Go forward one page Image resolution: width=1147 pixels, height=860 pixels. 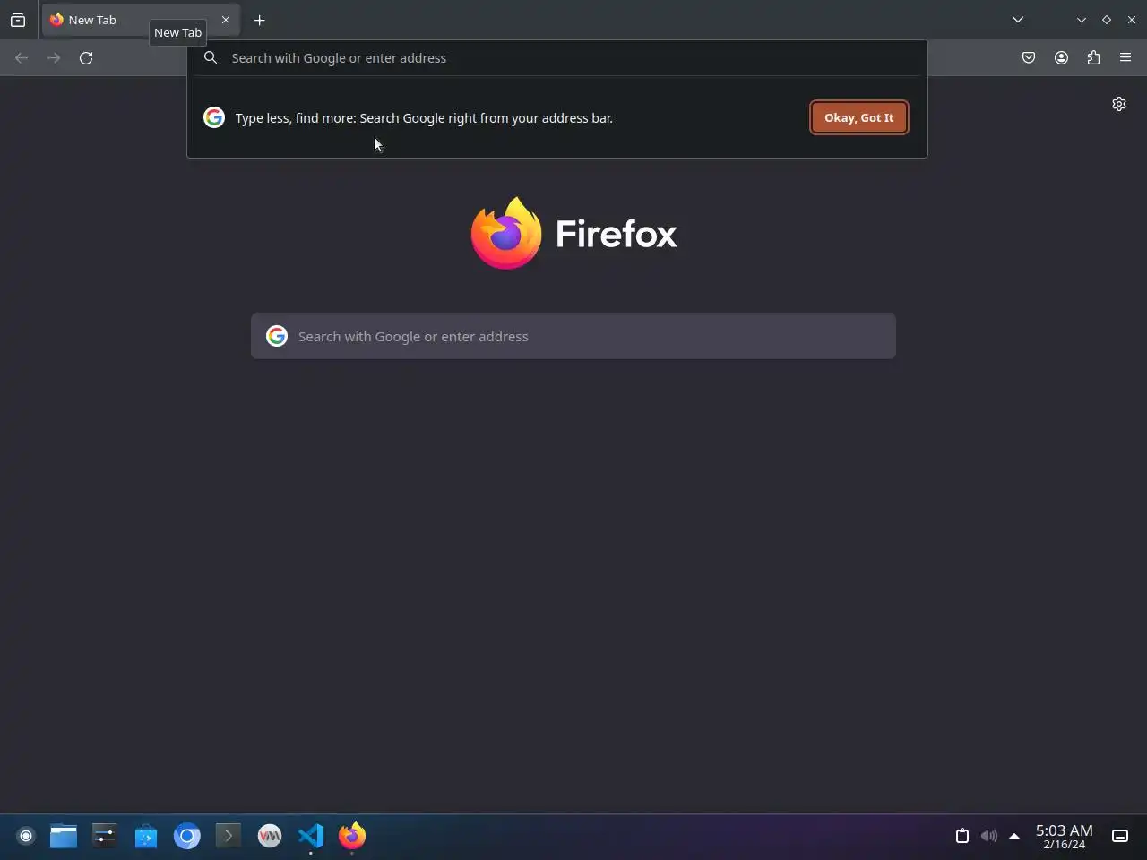point(54,58)
